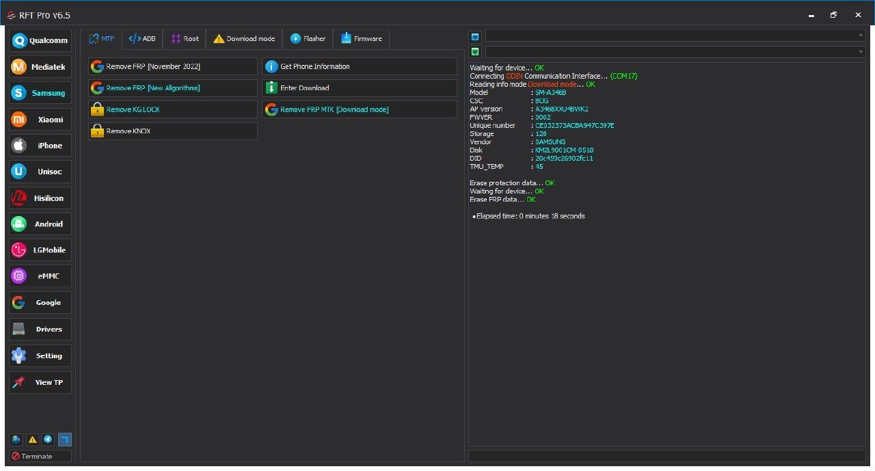Click the empty field below the log
875x471 pixels.
tap(667, 456)
